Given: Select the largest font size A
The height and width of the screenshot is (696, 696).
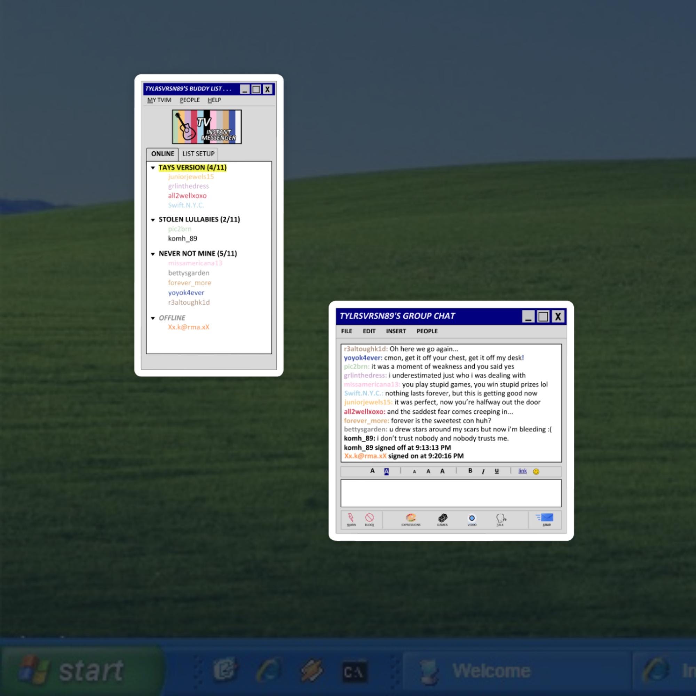Looking at the screenshot, I should (442, 471).
